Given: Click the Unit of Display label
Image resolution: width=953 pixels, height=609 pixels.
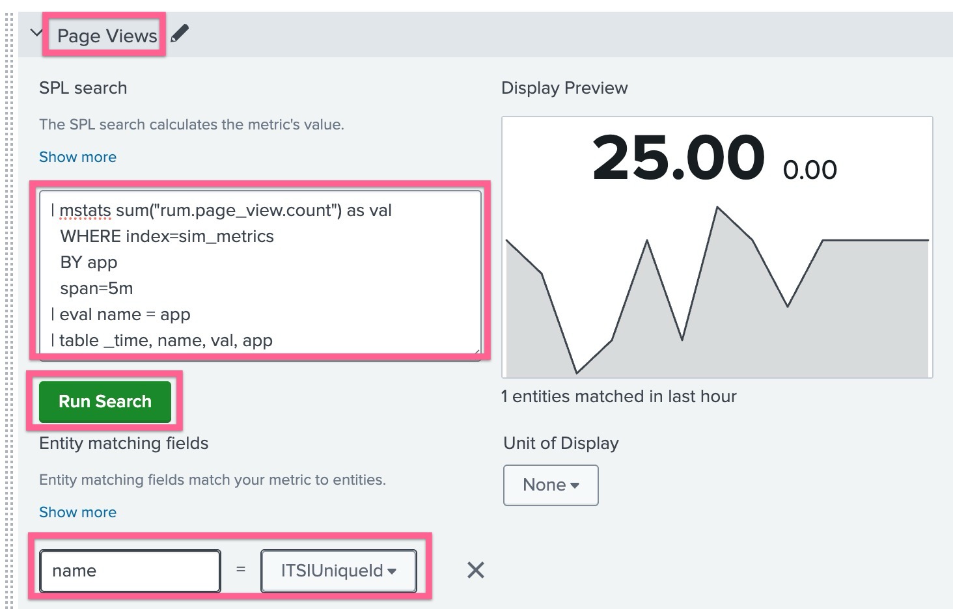Looking at the screenshot, I should click(561, 443).
